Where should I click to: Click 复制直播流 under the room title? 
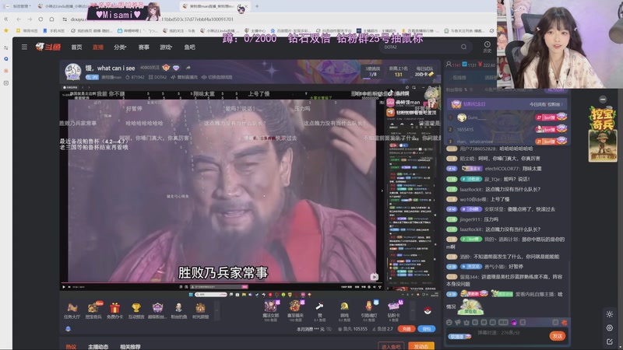point(184,77)
